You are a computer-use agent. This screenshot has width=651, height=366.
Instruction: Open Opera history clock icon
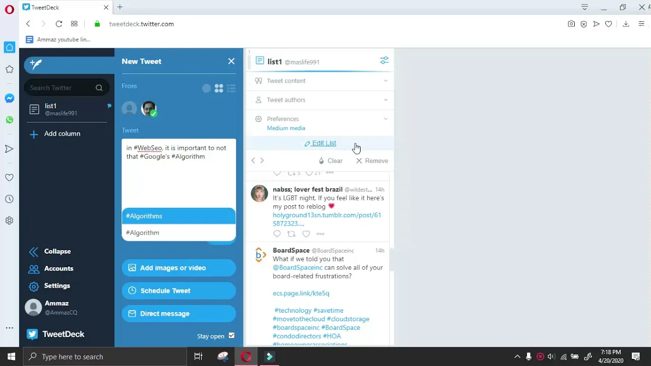[x=9, y=199]
